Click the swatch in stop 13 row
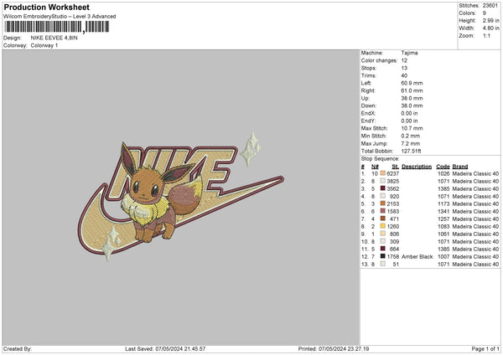 tap(383, 264)
